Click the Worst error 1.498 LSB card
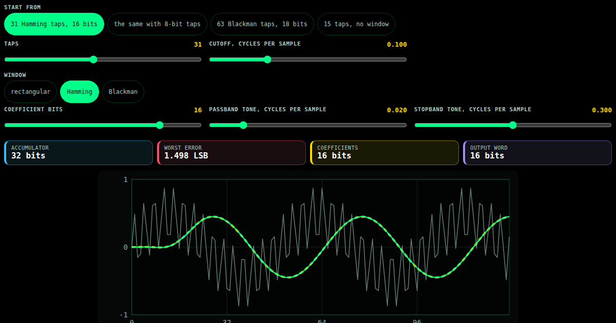The width and height of the screenshot is (616, 323). pos(232,153)
